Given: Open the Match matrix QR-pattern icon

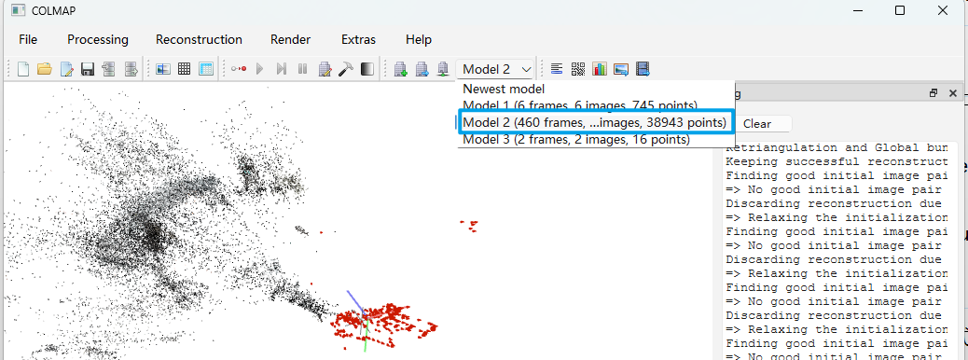Looking at the screenshot, I should pos(578,68).
